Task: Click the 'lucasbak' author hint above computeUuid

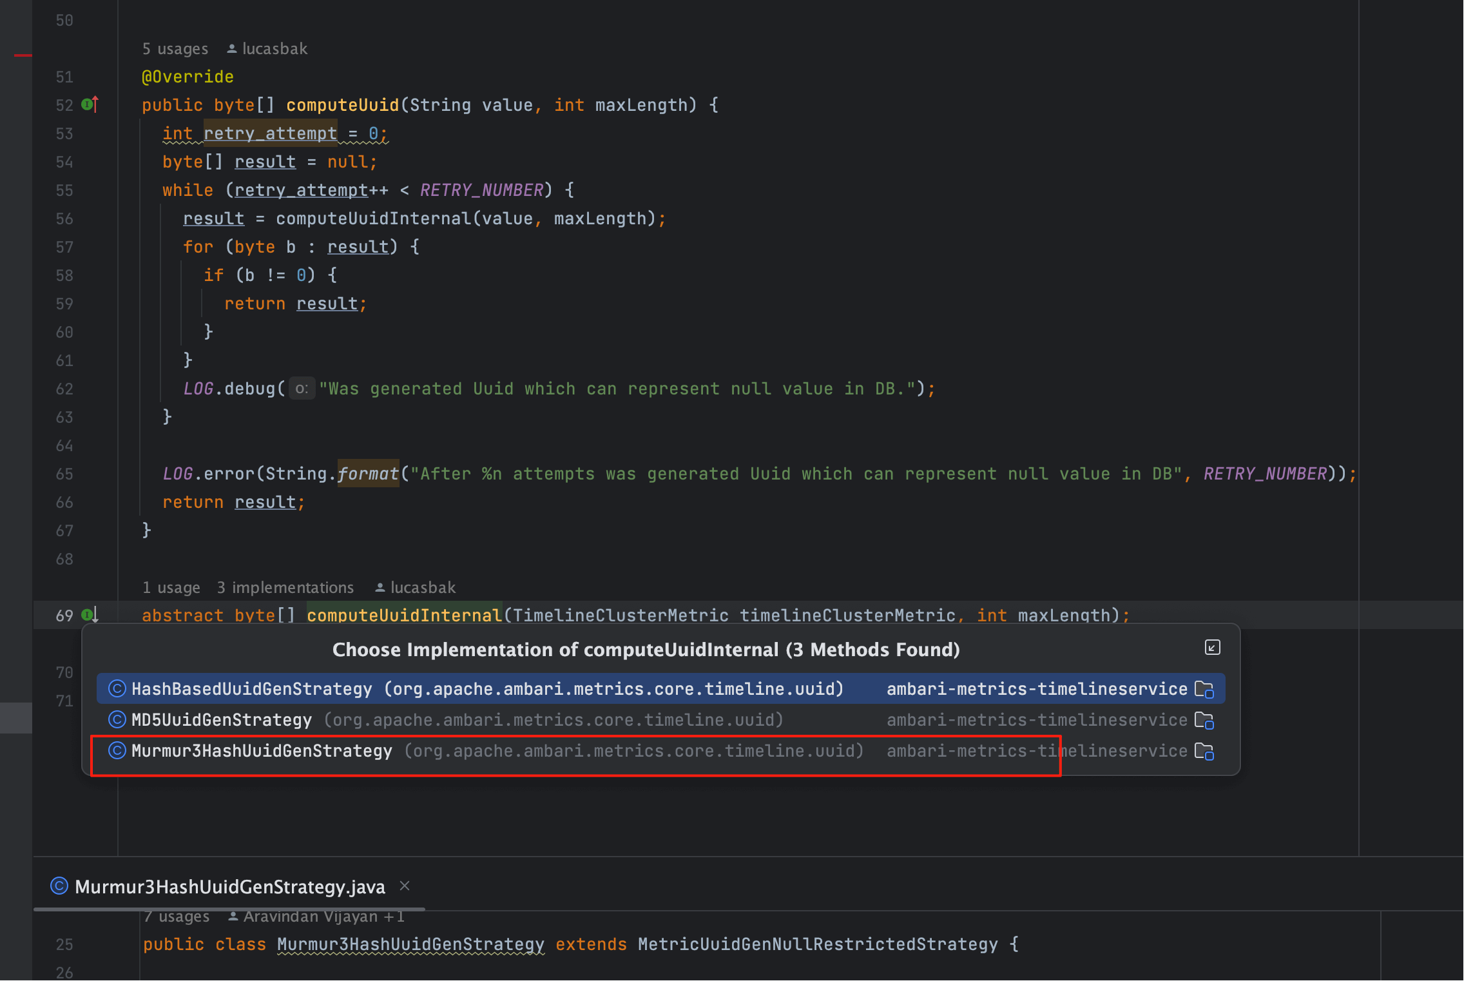Action: tap(267, 49)
